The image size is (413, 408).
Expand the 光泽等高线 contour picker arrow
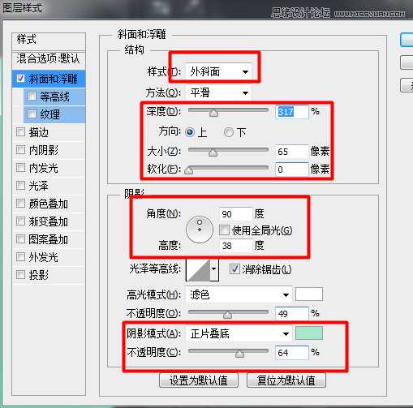click(x=214, y=269)
